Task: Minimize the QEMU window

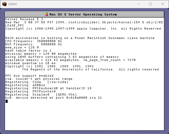Action: (x=138, y=4)
